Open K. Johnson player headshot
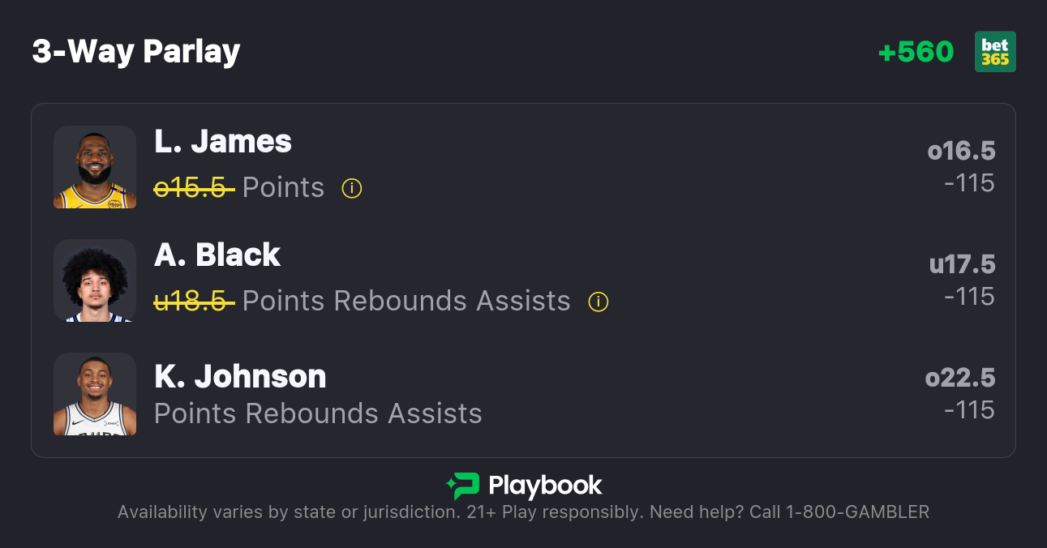The image size is (1047, 548). click(x=95, y=394)
